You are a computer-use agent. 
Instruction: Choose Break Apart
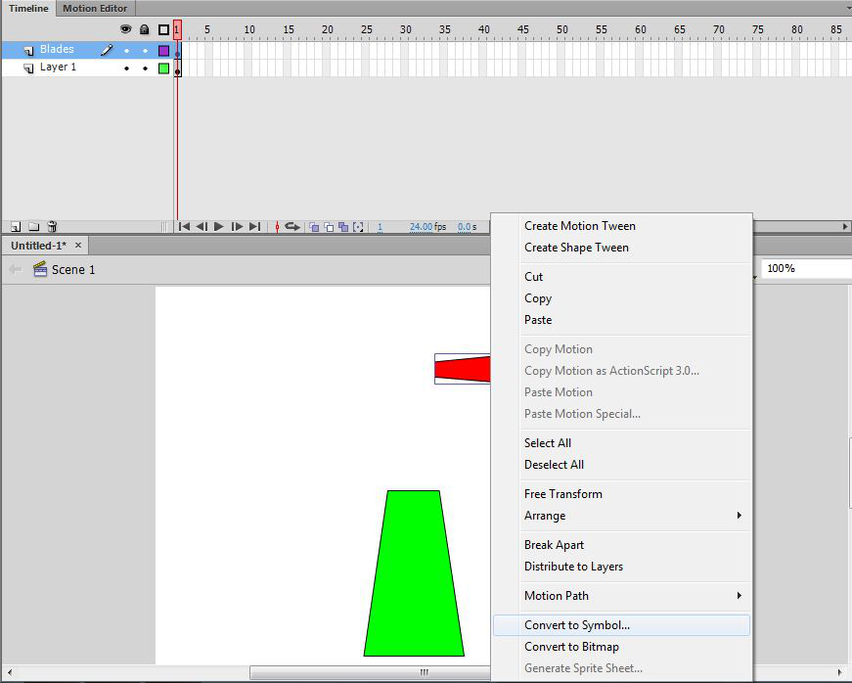[554, 545]
